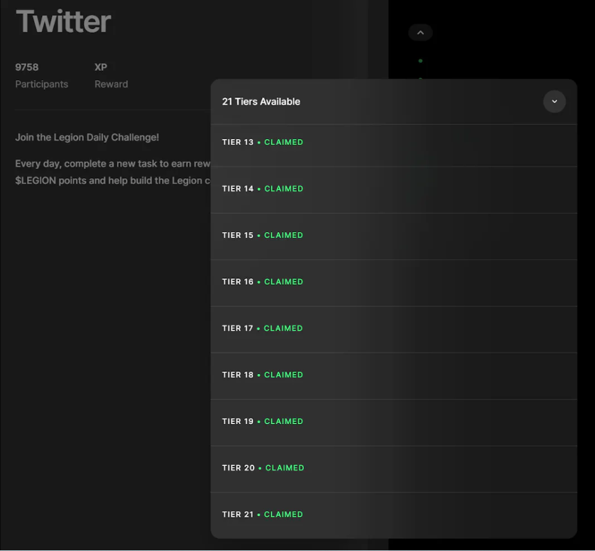Select the Tier 16 claimed row

click(394, 283)
